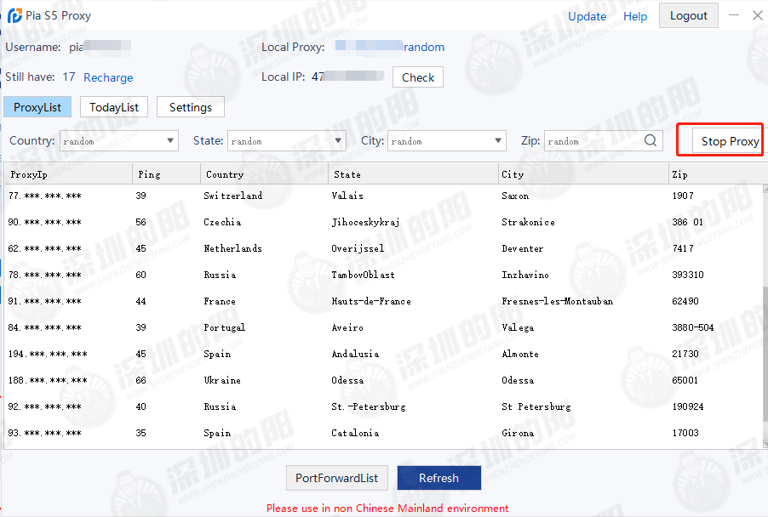Image resolution: width=768 pixels, height=517 pixels.
Task: Go to the Settings tab
Action: 191,107
